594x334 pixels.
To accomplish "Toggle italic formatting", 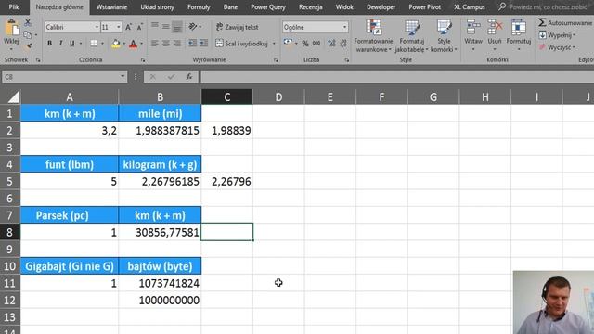I will coord(60,44).
